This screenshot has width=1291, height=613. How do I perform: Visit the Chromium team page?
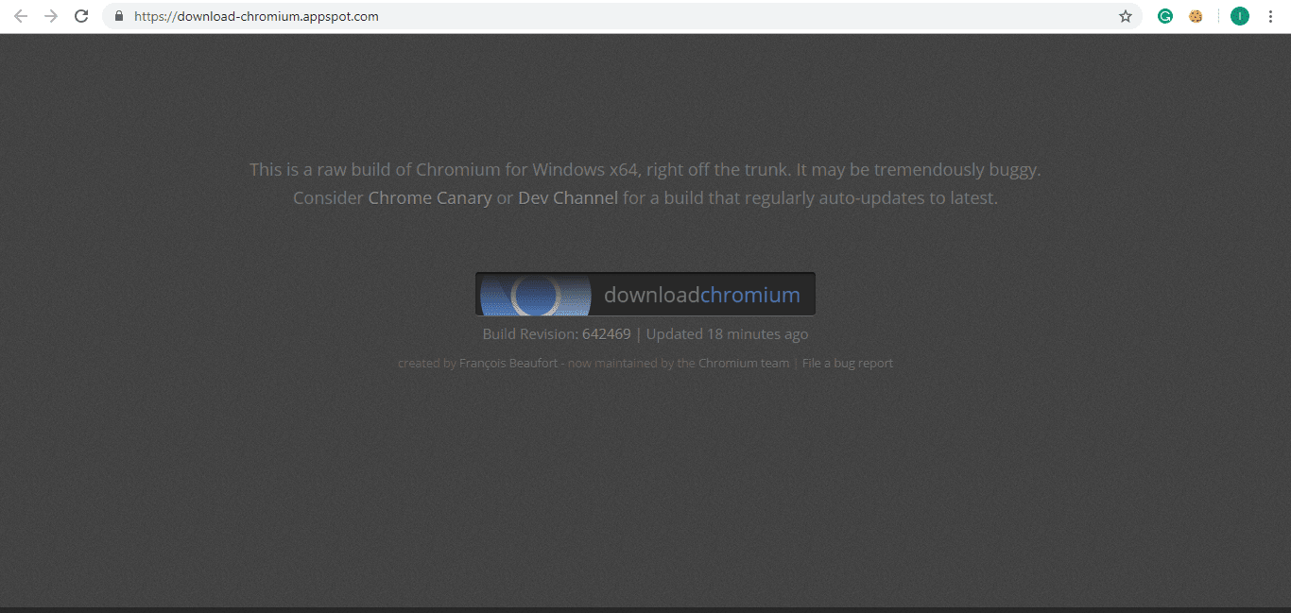coord(743,363)
